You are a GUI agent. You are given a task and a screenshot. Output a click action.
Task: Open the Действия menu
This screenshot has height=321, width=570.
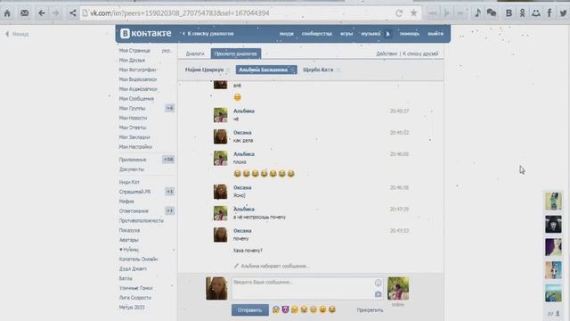point(387,53)
